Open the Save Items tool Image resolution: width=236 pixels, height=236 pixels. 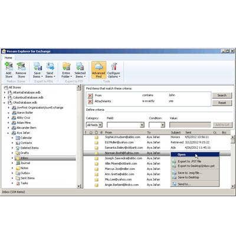coord(37,70)
